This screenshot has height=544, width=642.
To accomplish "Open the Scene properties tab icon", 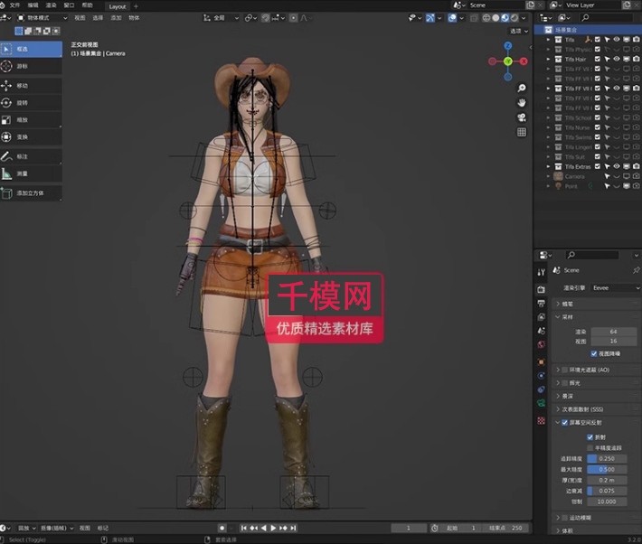I will pyautogui.click(x=542, y=331).
